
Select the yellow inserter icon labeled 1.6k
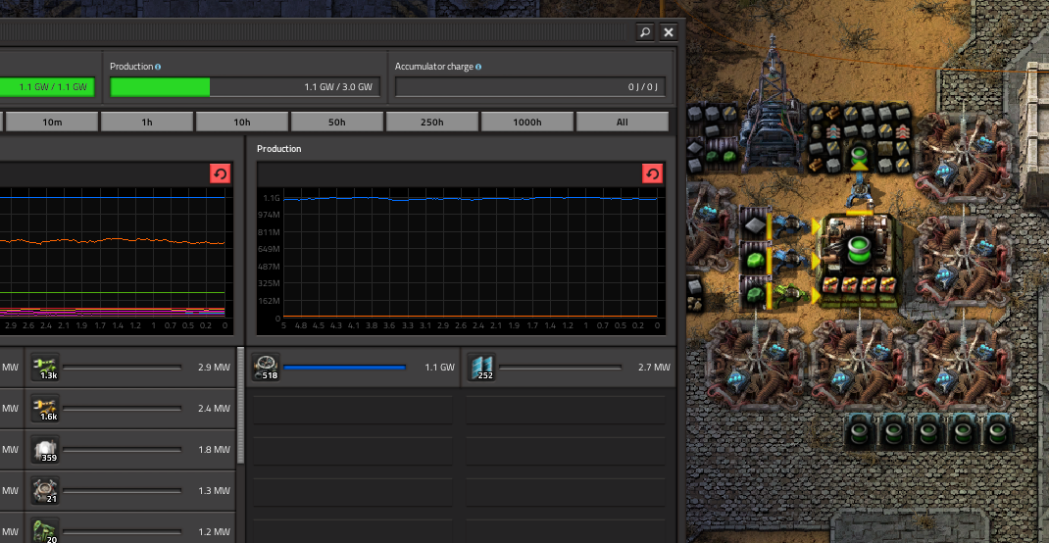pyautogui.click(x=45, y=408)
